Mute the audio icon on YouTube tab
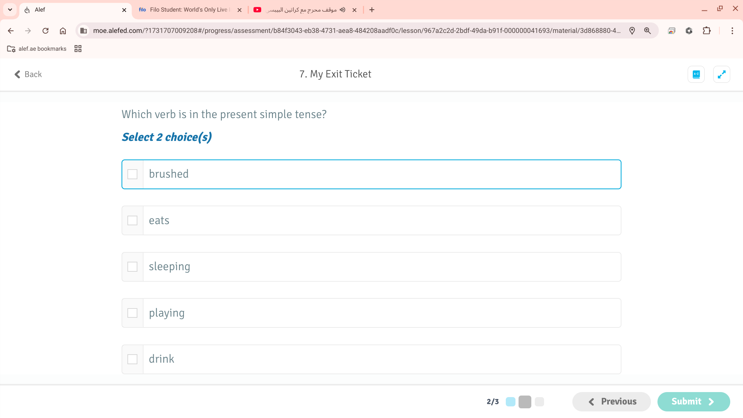743x418 pixels. pyautogui.click(x=342, y=10)
